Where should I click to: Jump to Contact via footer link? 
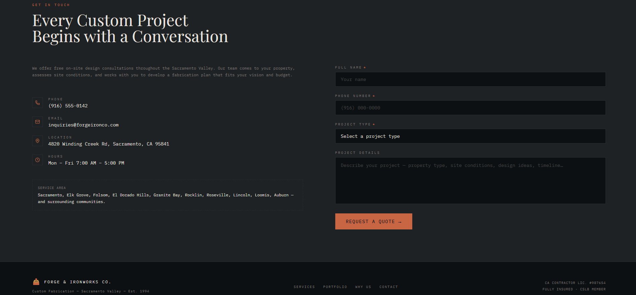[x=388, y=287]
